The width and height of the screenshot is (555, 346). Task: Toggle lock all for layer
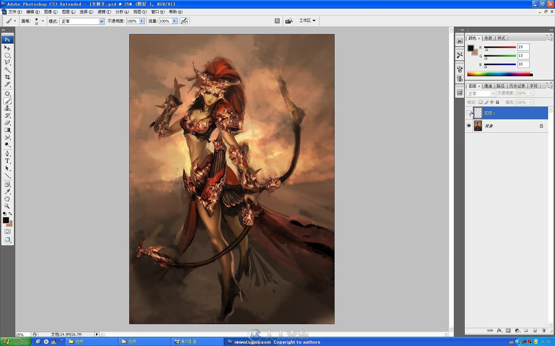click(x=498, y=102)
